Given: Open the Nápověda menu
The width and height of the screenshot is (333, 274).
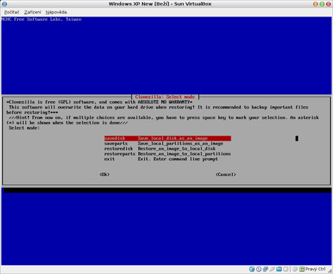Looking at the screenshot, I should 56,12.
